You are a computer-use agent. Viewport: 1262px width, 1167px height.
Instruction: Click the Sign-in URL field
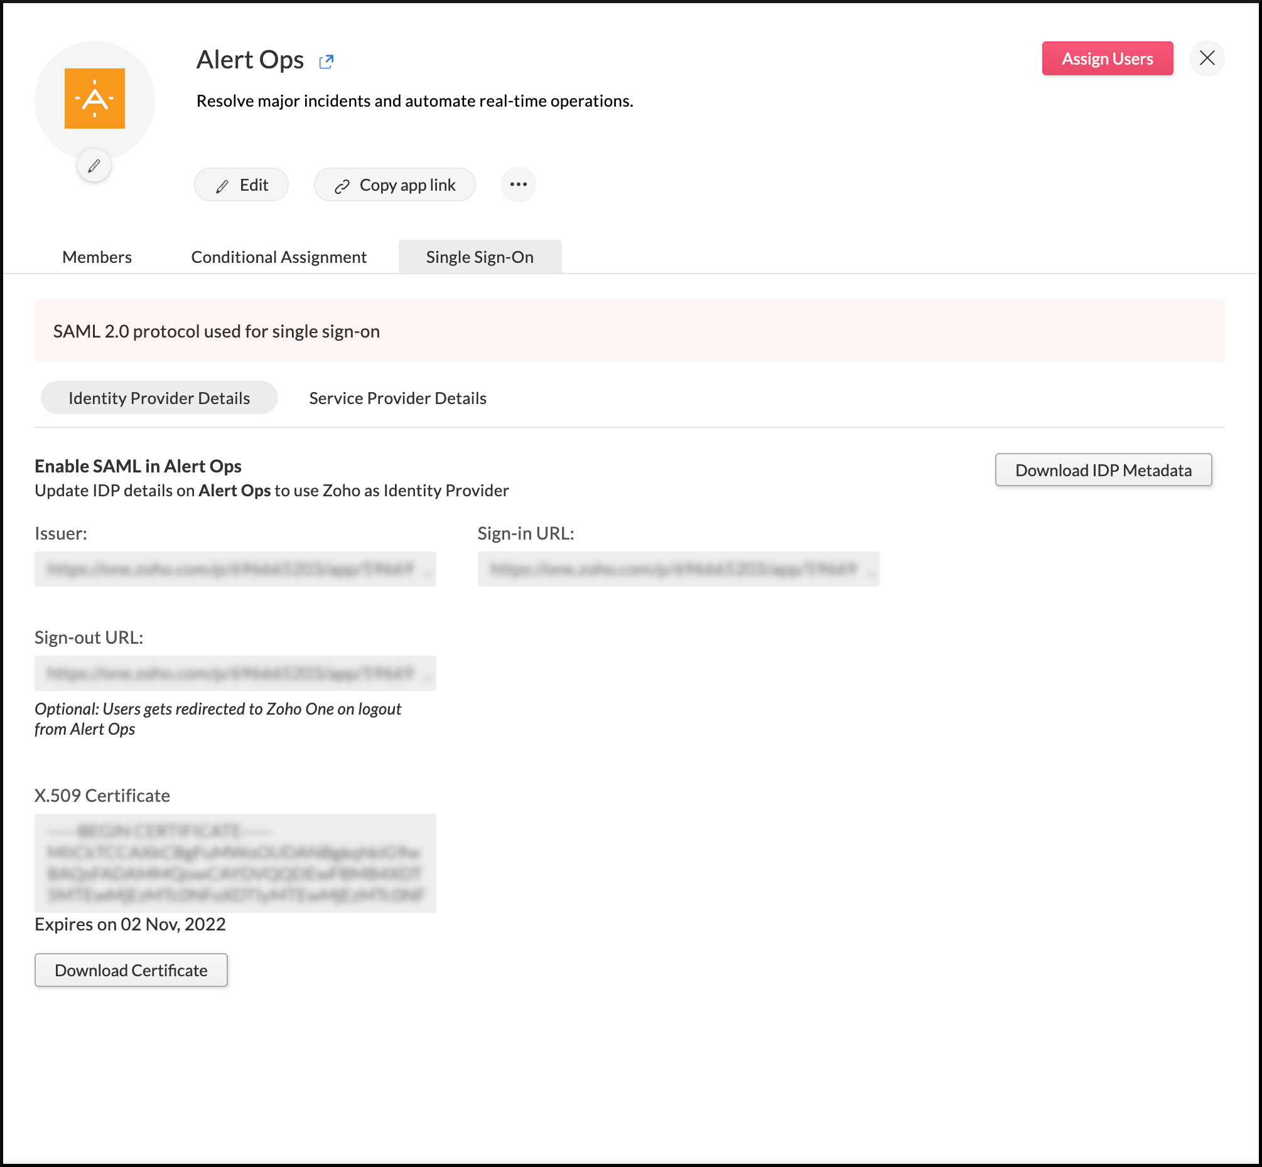click(678, 569)
